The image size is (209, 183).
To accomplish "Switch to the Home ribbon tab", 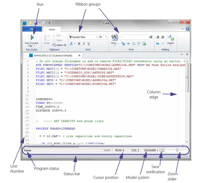I will click(x=52, y=29).
